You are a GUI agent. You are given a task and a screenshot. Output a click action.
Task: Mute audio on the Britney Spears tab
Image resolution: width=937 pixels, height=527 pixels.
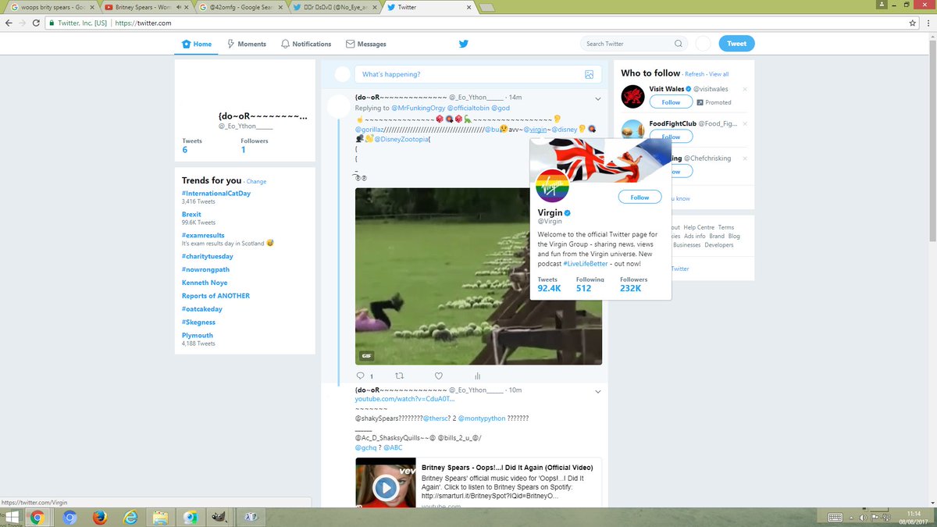(179, 7)
